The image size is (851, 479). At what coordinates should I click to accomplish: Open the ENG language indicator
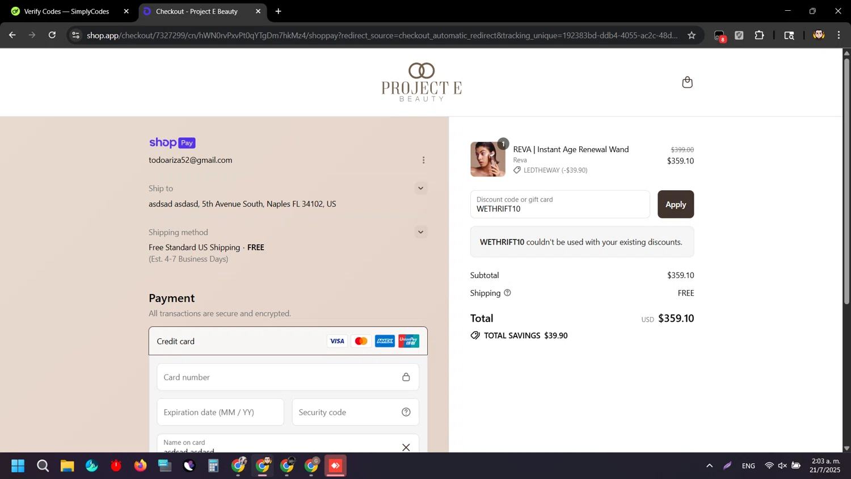coord(748,466)
